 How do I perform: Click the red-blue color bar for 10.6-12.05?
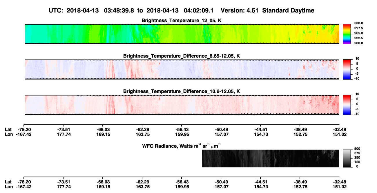point(347,105)
